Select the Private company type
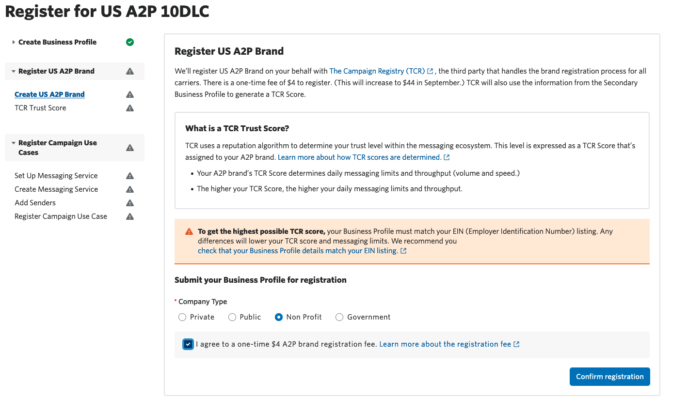 tap(182, 317)
